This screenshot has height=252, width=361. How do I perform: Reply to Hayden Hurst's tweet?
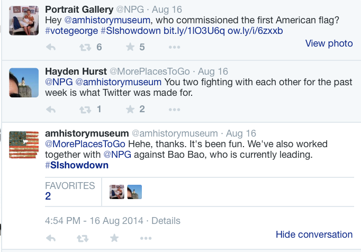tap(51, 110)
